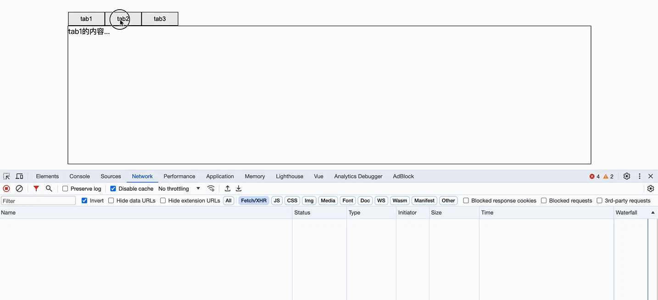The image size is (658, 300).
Task: Filter requests by JS
Action: (x=277, y=200)
